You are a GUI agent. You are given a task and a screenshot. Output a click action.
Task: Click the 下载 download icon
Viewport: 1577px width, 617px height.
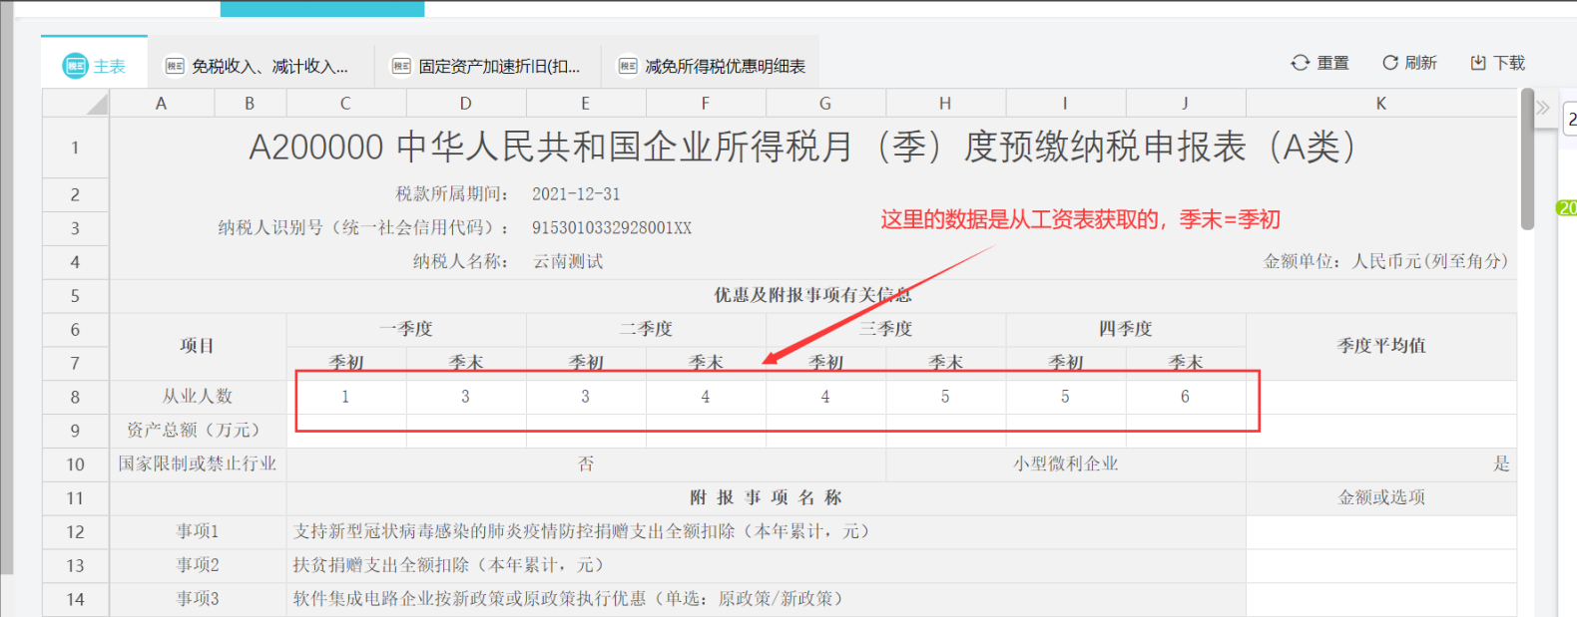coord(1478,63)
